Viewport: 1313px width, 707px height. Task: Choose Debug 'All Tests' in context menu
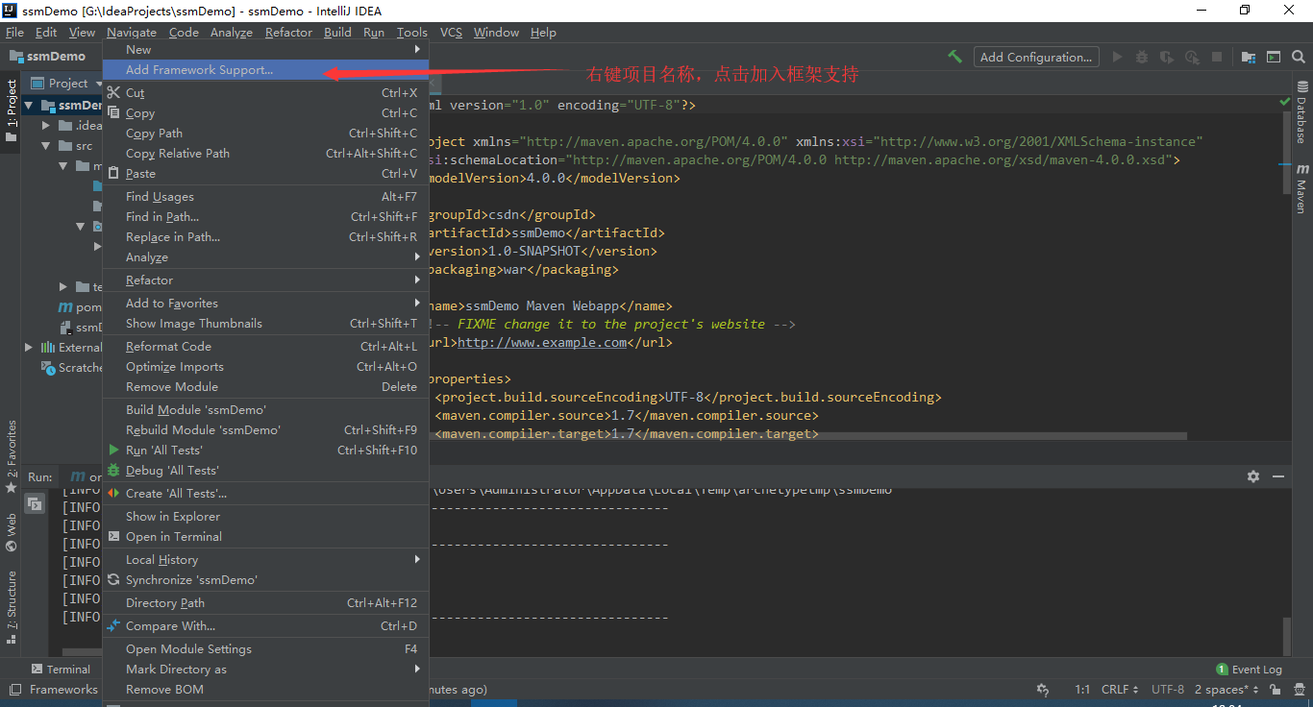point(265,470)
